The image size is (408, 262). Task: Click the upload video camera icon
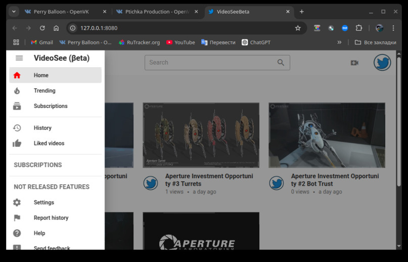pyautogui.click(x=354, y=63)
